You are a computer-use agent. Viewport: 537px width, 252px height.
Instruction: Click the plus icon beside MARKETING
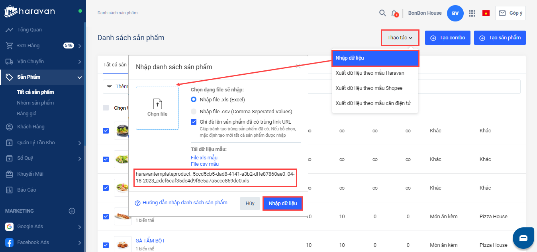(x=72, y=211)
